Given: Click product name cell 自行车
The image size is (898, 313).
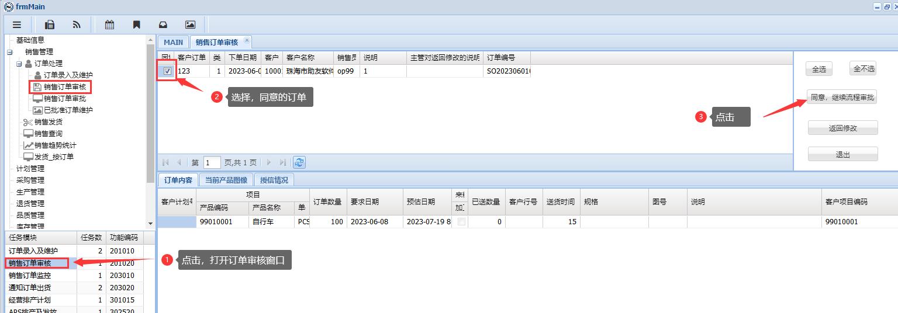Looking at the screenshot, I should tap(271, 222).
